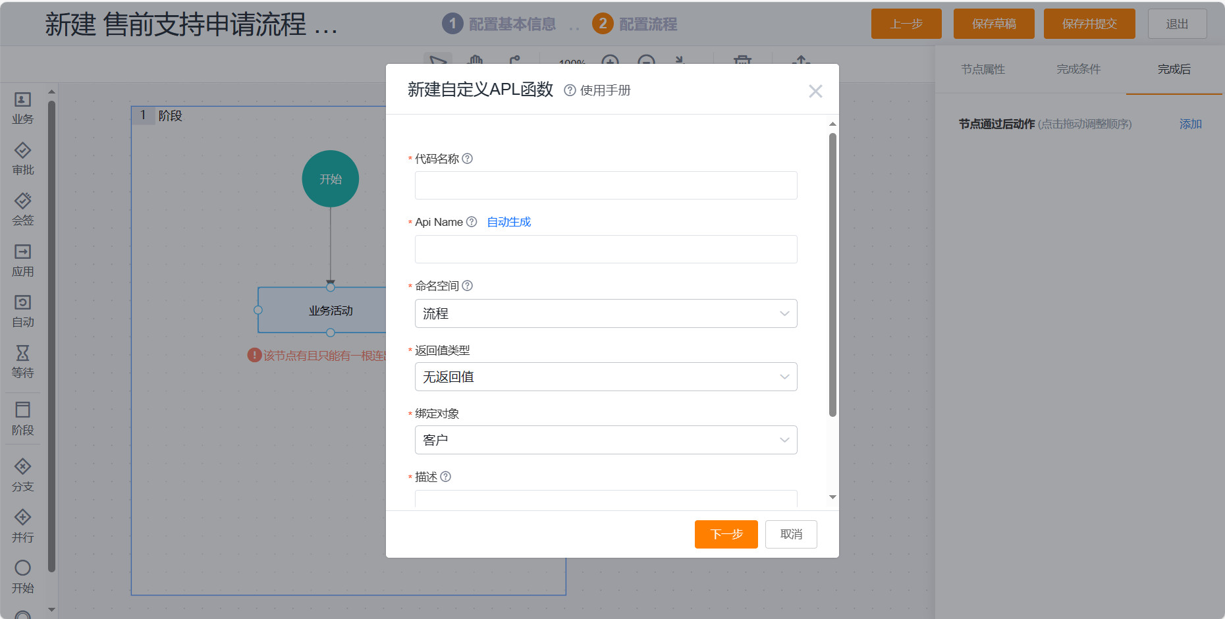Select the 会签 node icon
This screenshot has width=1225, height=619.
point(22,201)
